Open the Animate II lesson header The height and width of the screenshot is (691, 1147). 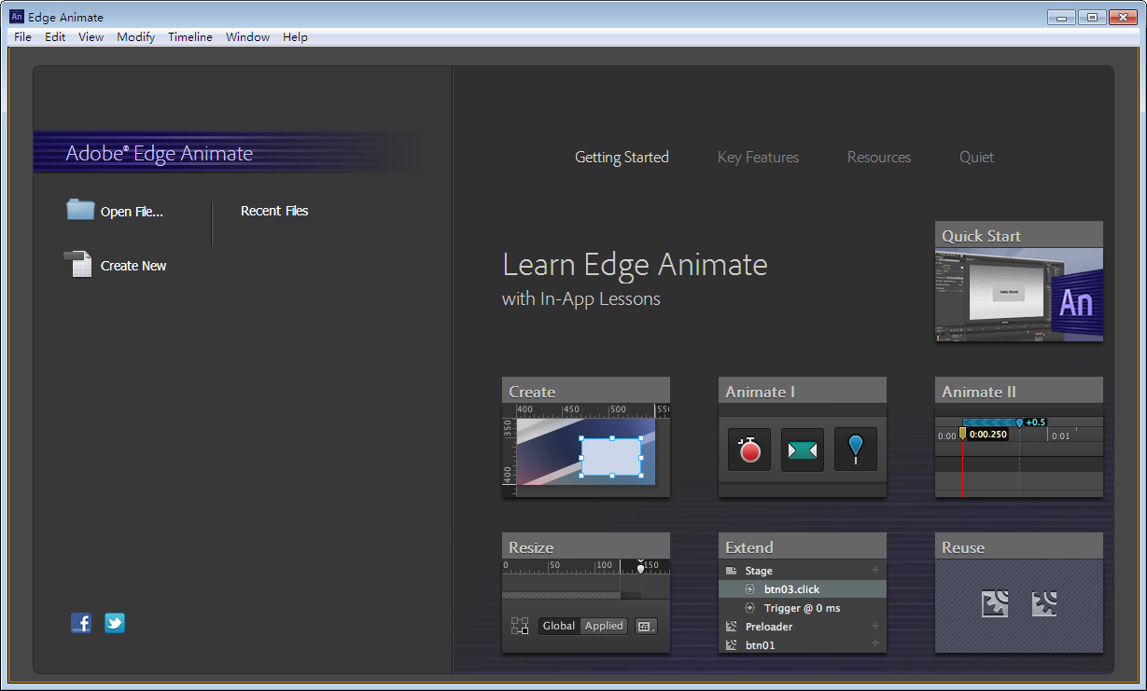[1019, 391]
